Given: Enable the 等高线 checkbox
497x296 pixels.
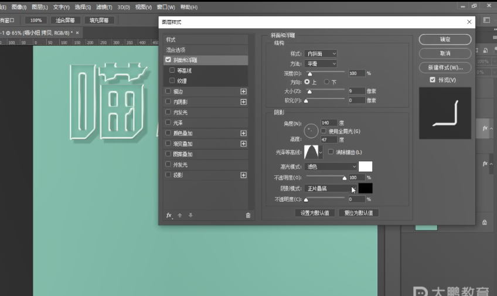Looking at the screenshot, I should [x=172, y=70].
